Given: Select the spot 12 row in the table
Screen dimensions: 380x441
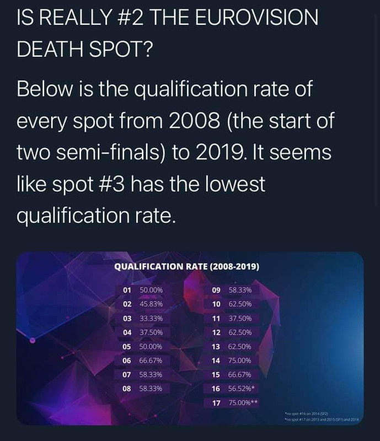Looking at the screenshot, I should click(x=232, y=332).
